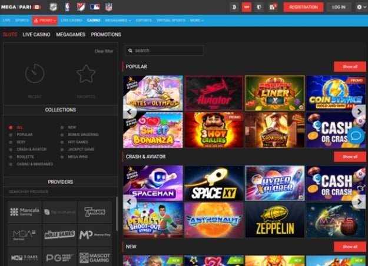Open the live chat bubble icon
The image size is (368, 266).
pos(356,136)
